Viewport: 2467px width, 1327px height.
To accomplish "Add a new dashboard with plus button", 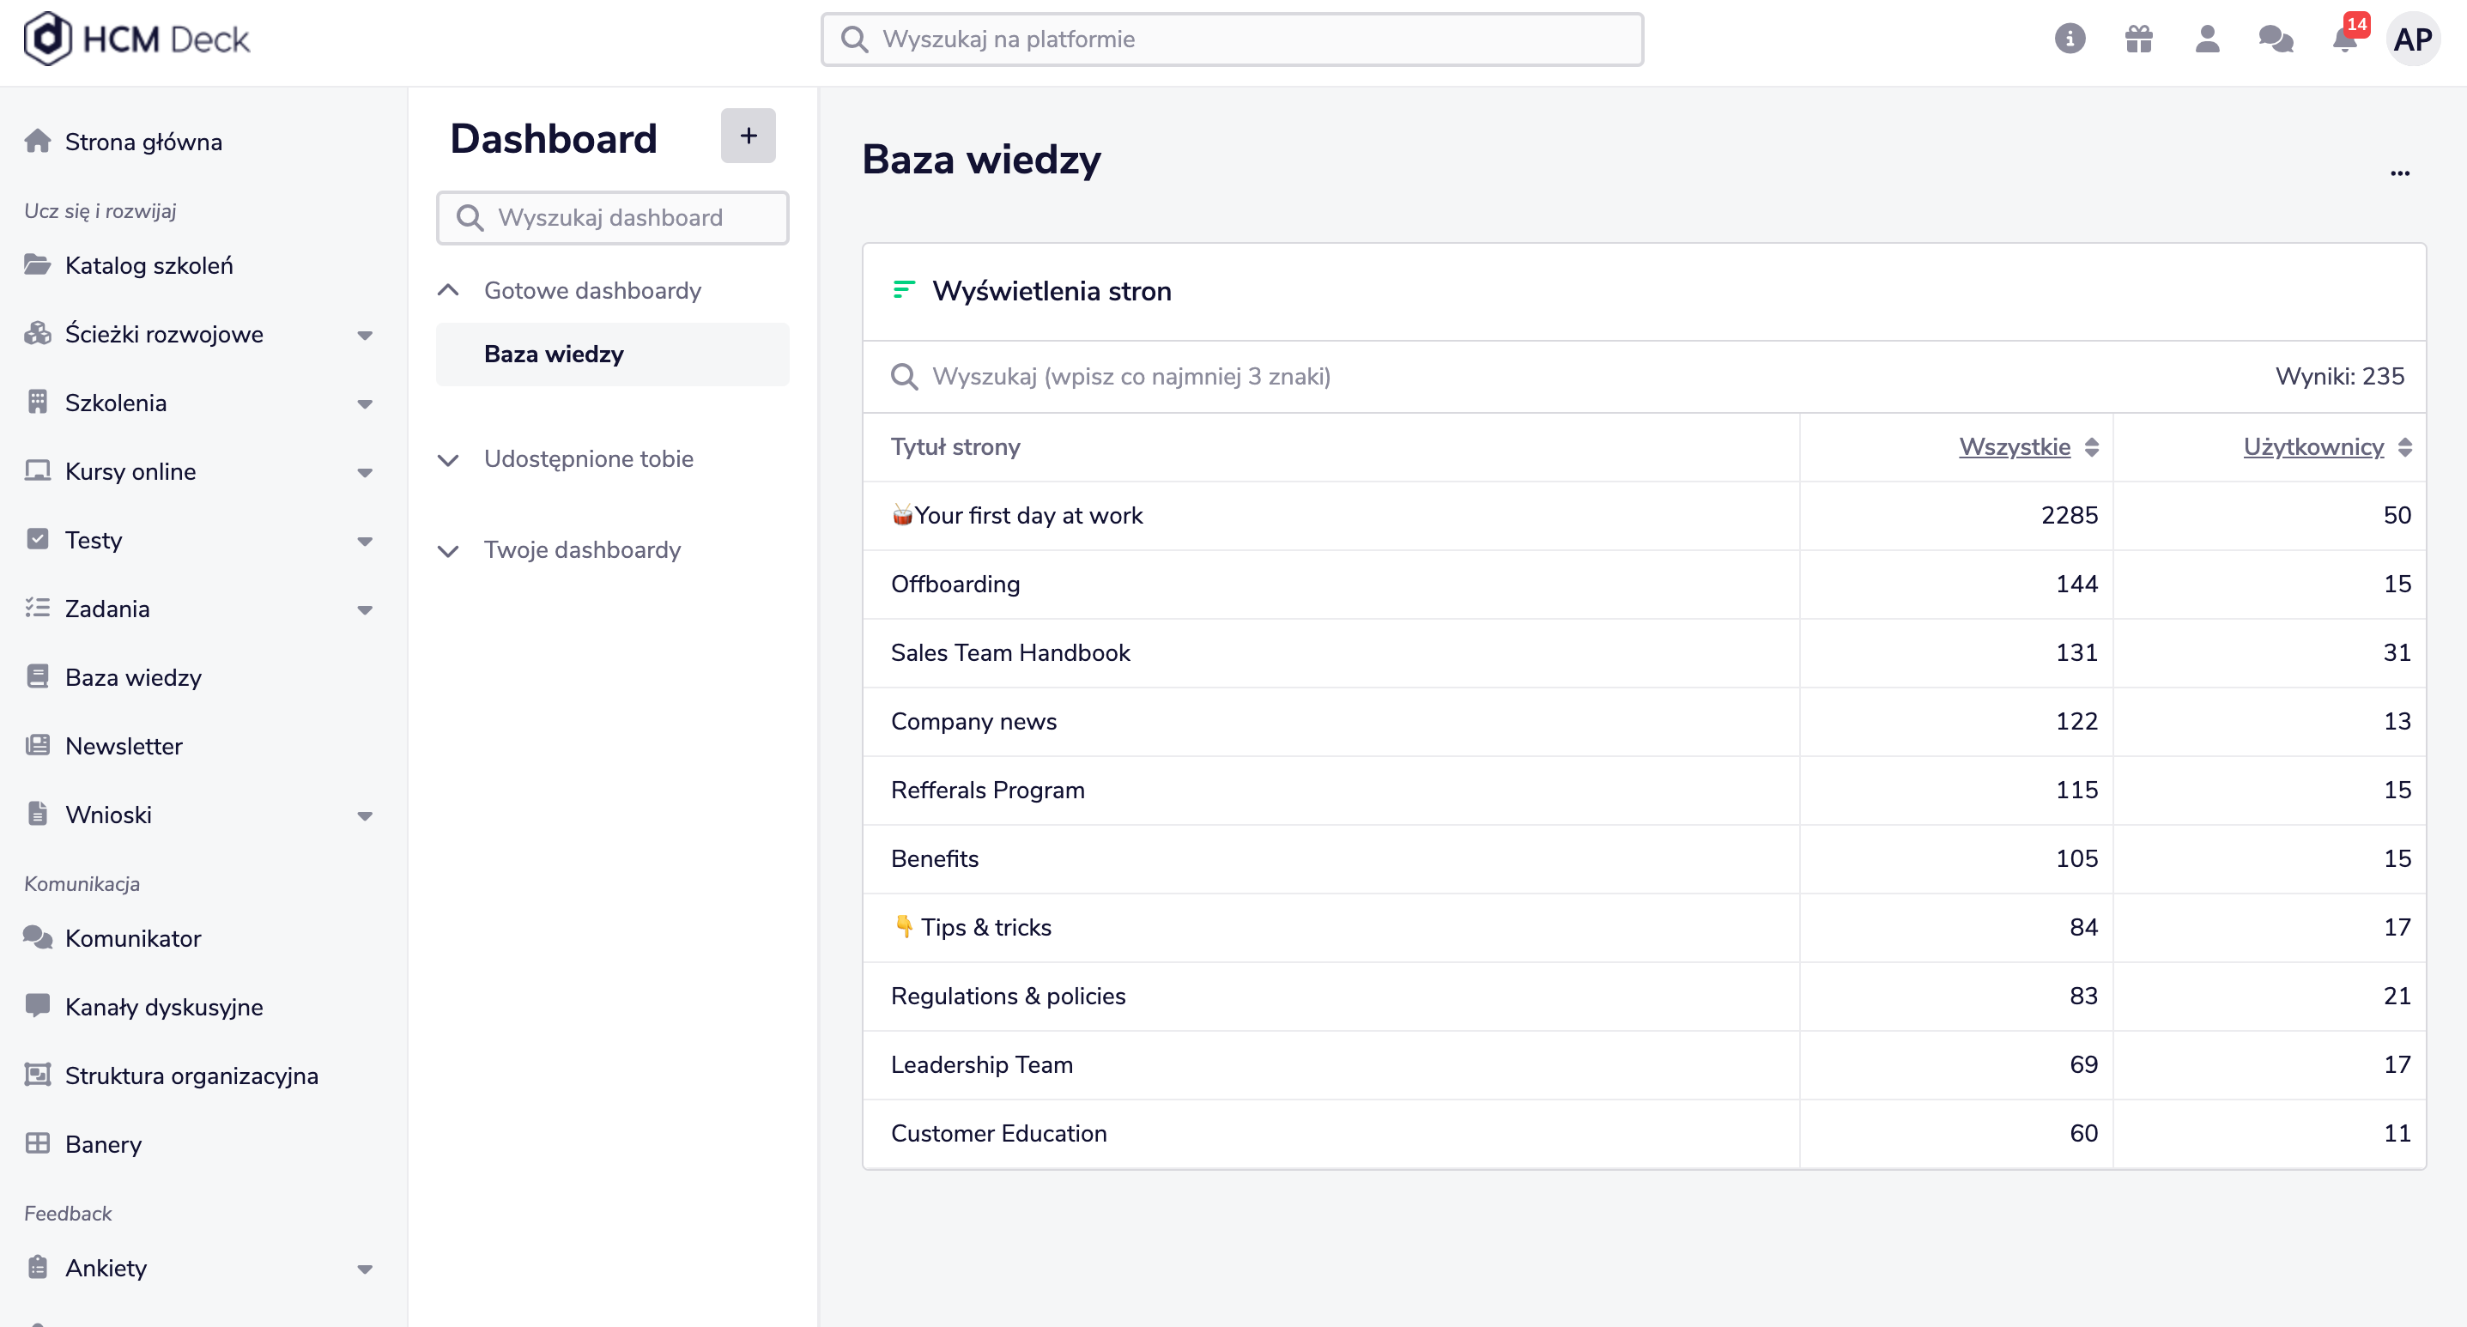I will pos(748,136).
